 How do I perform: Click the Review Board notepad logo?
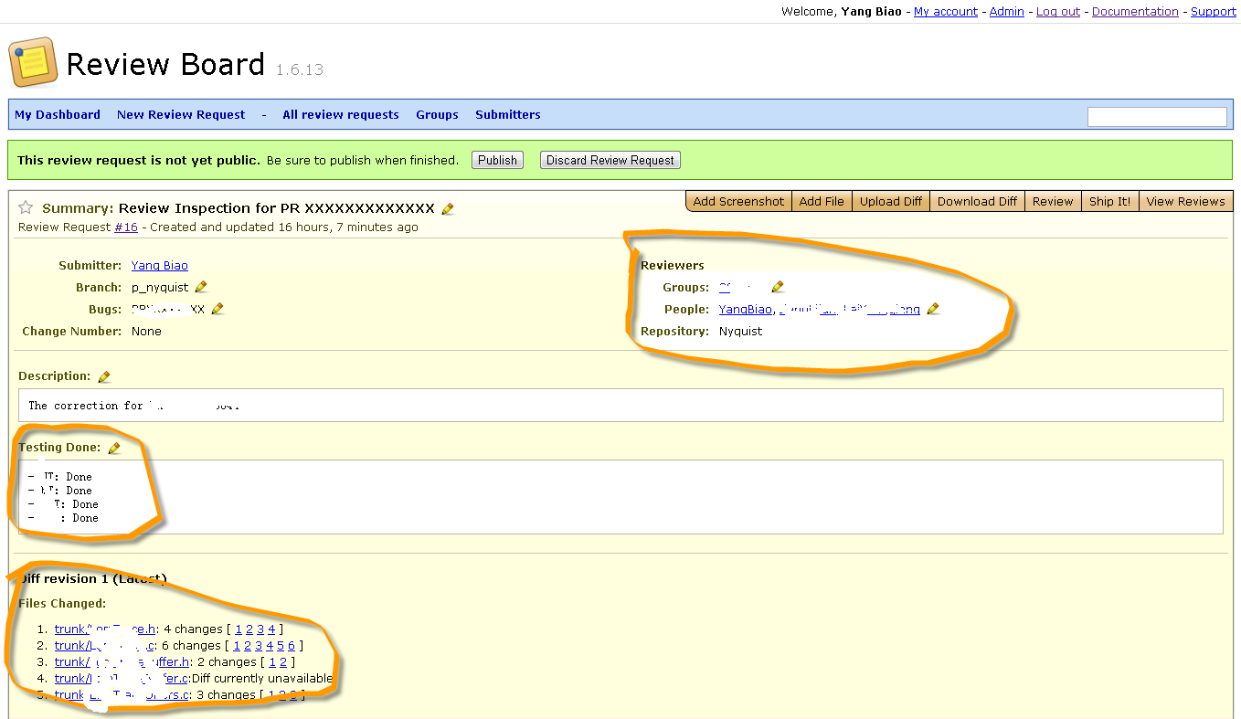click(33, 63)
